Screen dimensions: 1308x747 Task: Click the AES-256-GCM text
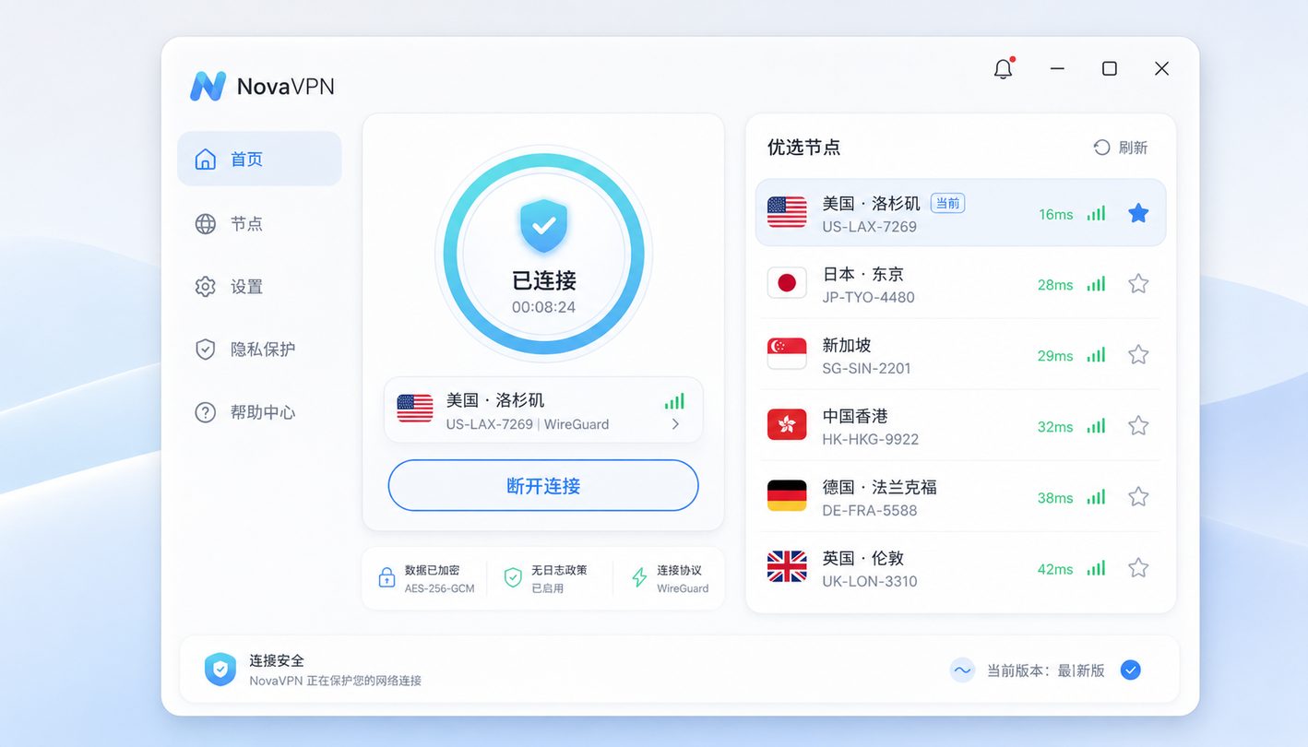click(439, 588)
